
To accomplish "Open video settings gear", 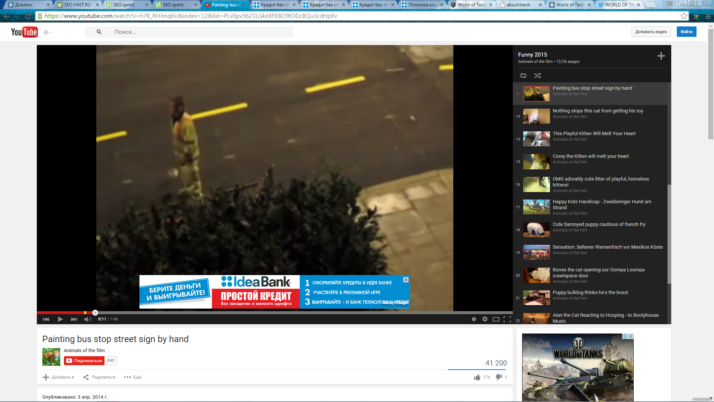I will coord(485,319).
